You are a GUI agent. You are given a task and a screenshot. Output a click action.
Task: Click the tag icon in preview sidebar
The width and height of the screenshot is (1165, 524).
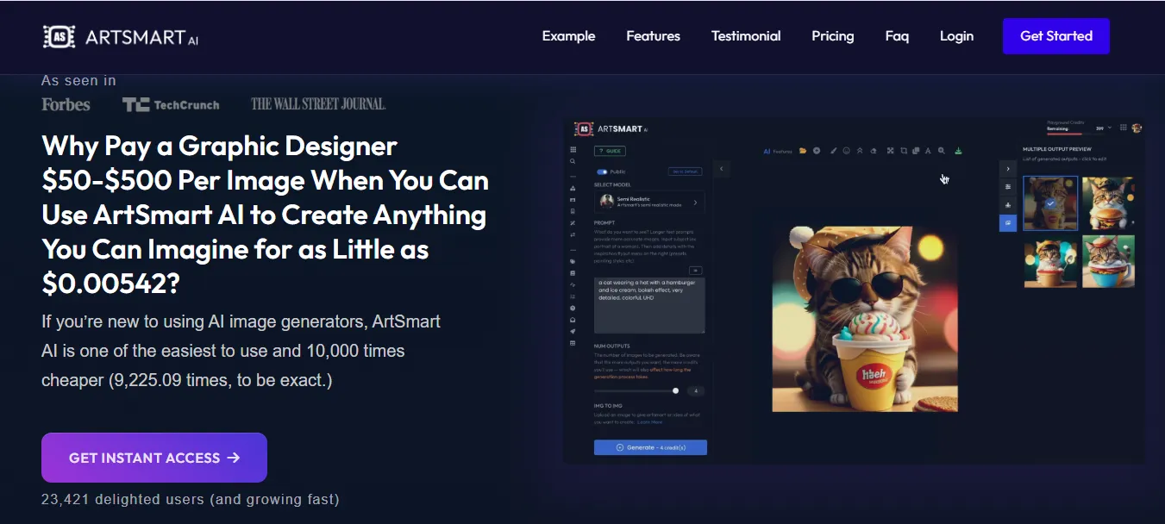(573, 262)
